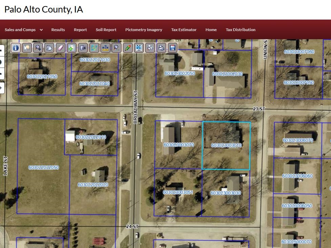
Task: Open the Tax Estimator link
Action: click(184, 30)
